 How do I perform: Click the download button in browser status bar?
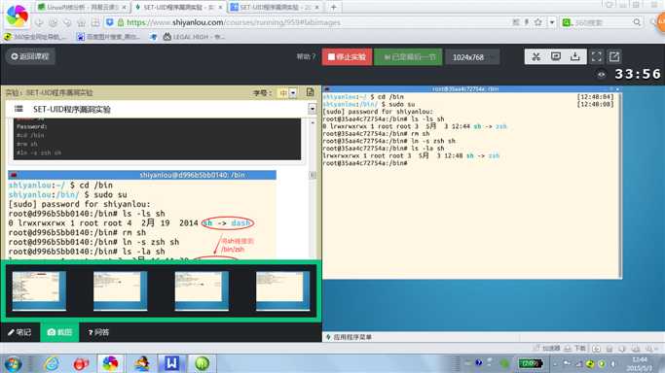tap(576, 348)
